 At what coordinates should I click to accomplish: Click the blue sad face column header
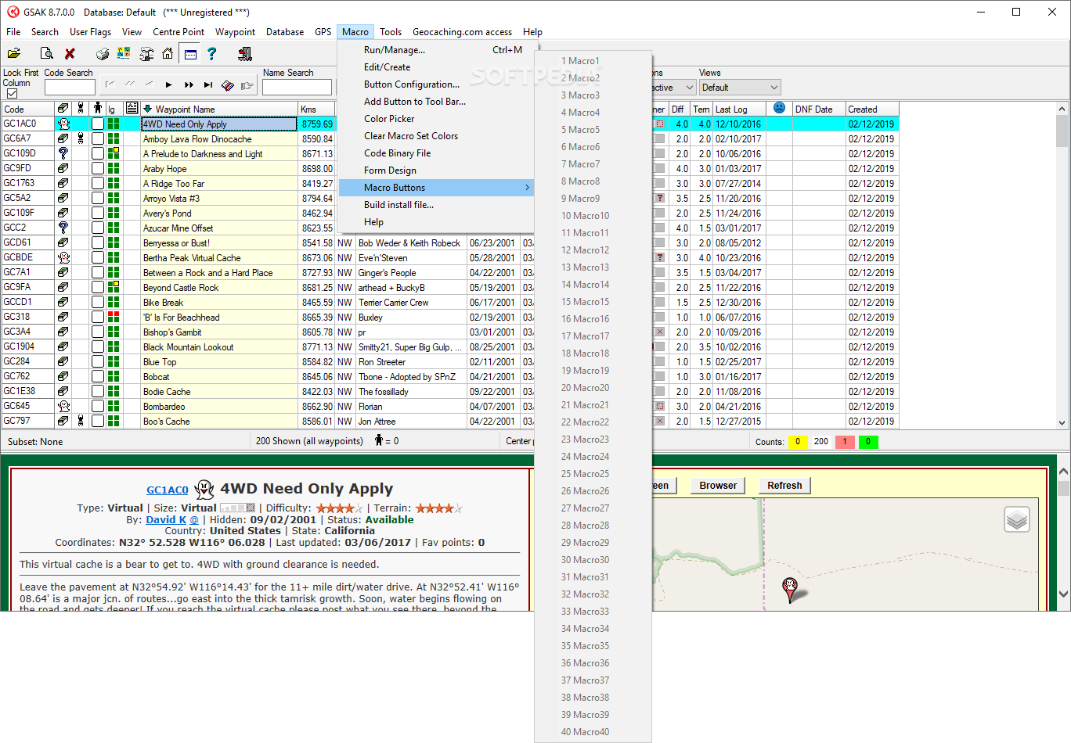pos(779,108)
